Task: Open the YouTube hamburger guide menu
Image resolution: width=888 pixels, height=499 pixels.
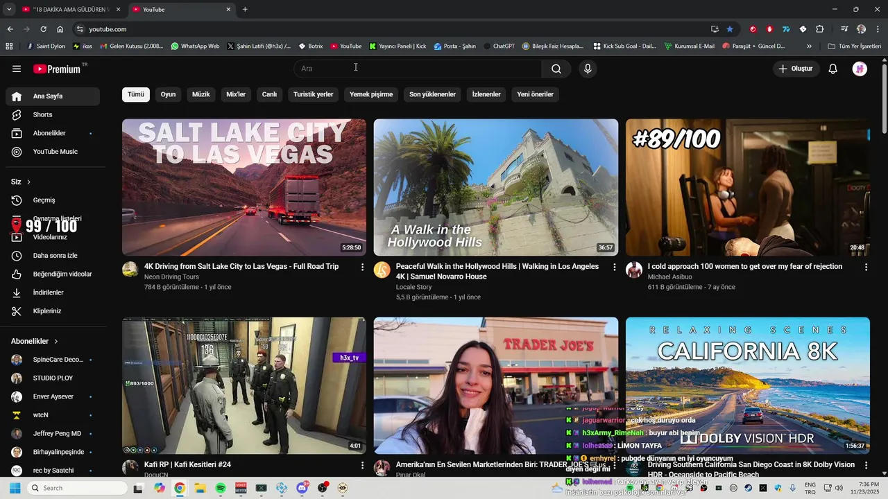Action: point(17,69)
